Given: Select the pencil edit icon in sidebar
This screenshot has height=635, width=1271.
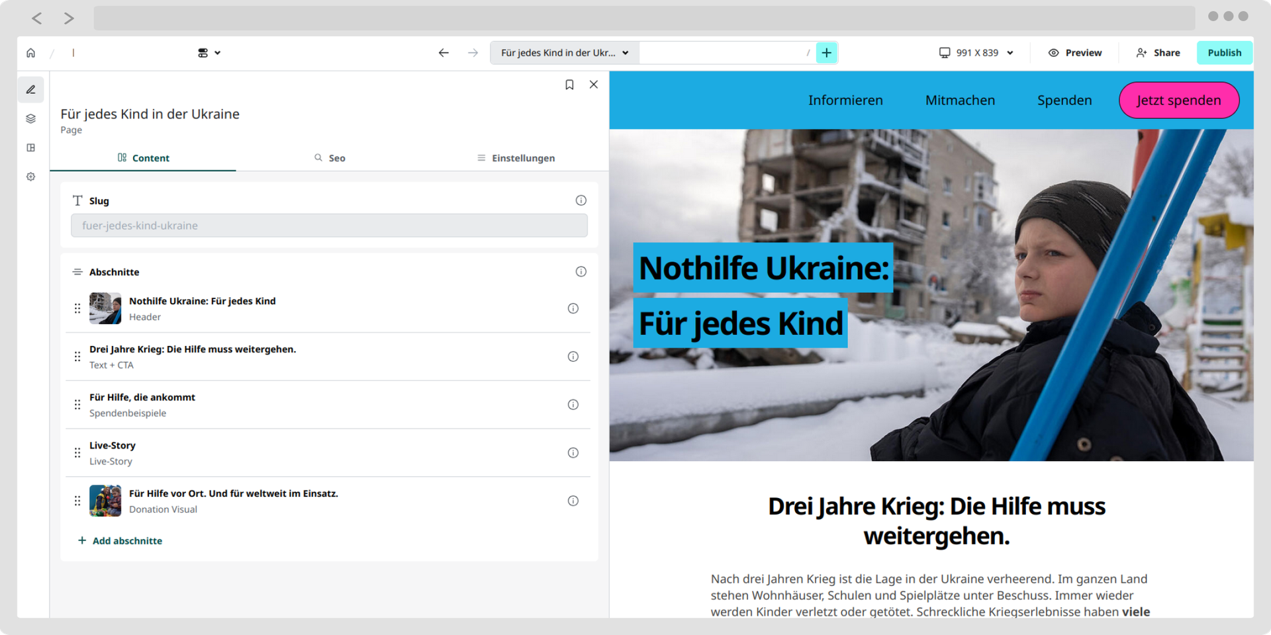Looking at the screenshot, I should [31, 90].
